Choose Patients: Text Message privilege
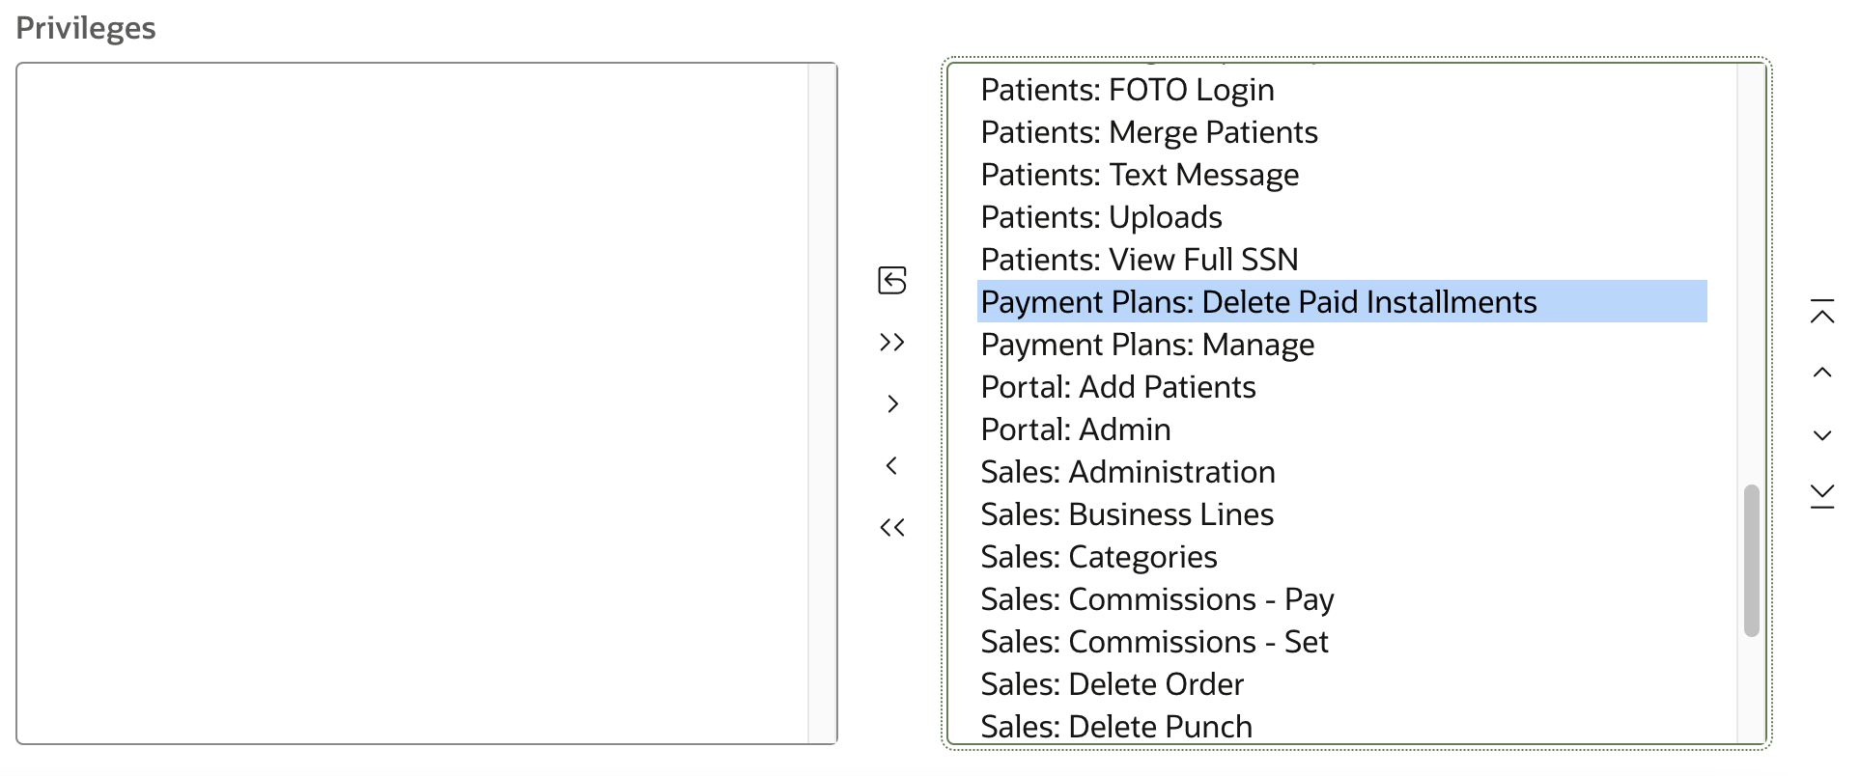1860x776 pixels. tap(1139, 175)
